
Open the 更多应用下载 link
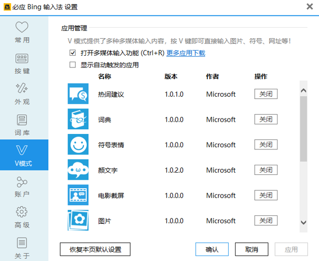pos(186,53)
